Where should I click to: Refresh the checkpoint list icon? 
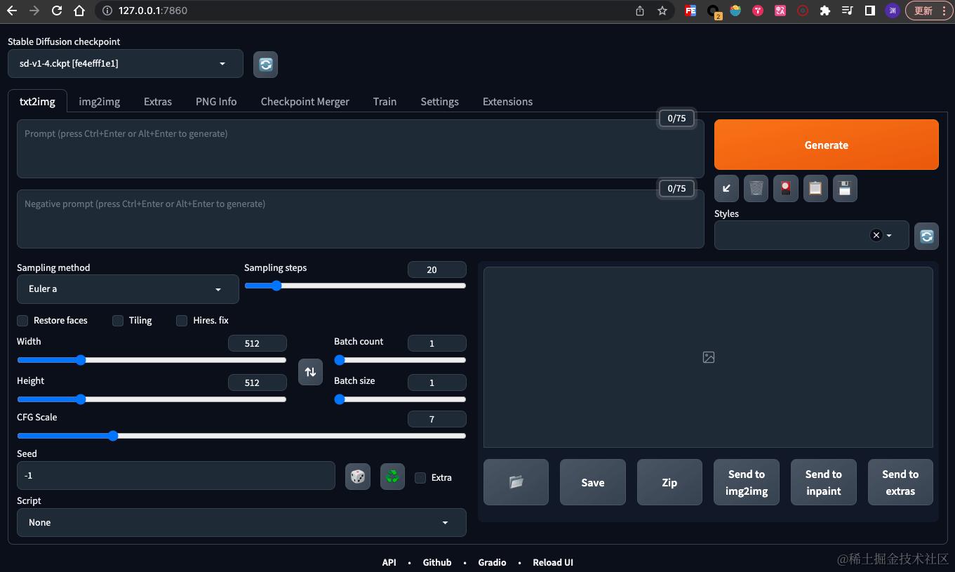click(x=265, y=64)
